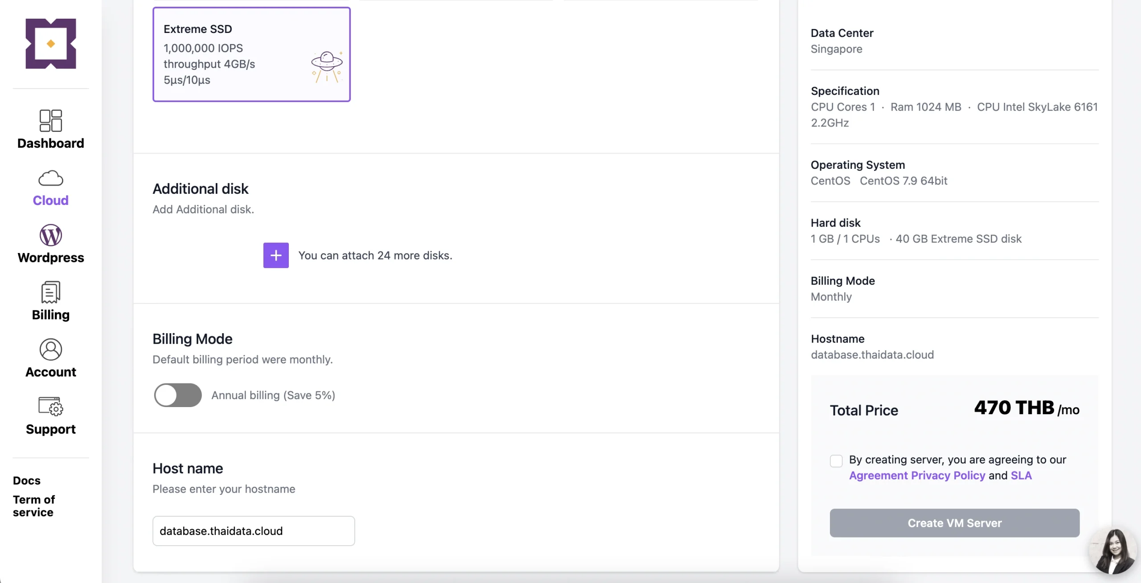Click the '1,000,000 IOPS' text on SSD card
Viewport: 1141px width, 583px height.
[x=203, y=48]
